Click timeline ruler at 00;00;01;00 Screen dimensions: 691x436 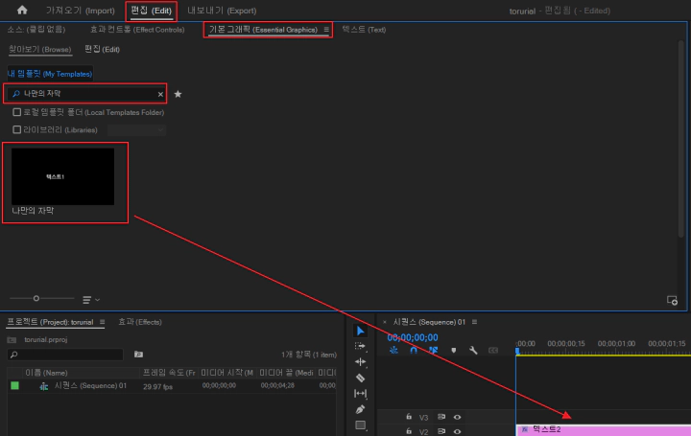pyautogui.click(x=616, y=344)
